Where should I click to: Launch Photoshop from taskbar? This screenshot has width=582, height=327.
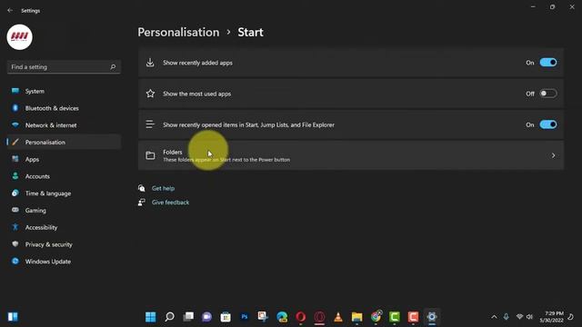click(245, 317)
